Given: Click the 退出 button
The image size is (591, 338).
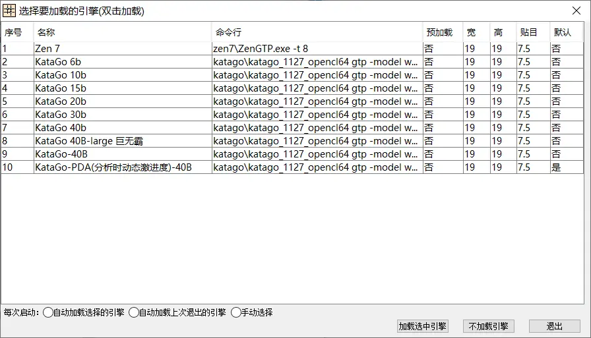Looking at the screenshot, I should click(x=554, y=326).
